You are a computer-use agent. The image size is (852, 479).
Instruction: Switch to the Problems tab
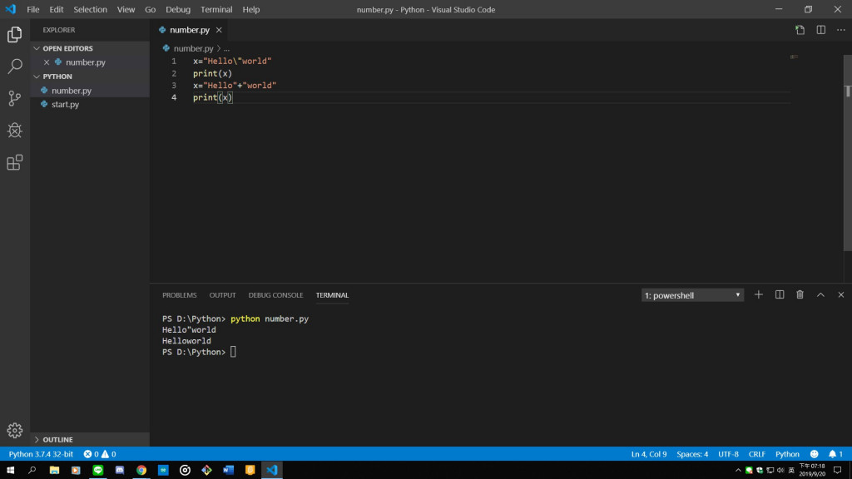pos(180,295)
